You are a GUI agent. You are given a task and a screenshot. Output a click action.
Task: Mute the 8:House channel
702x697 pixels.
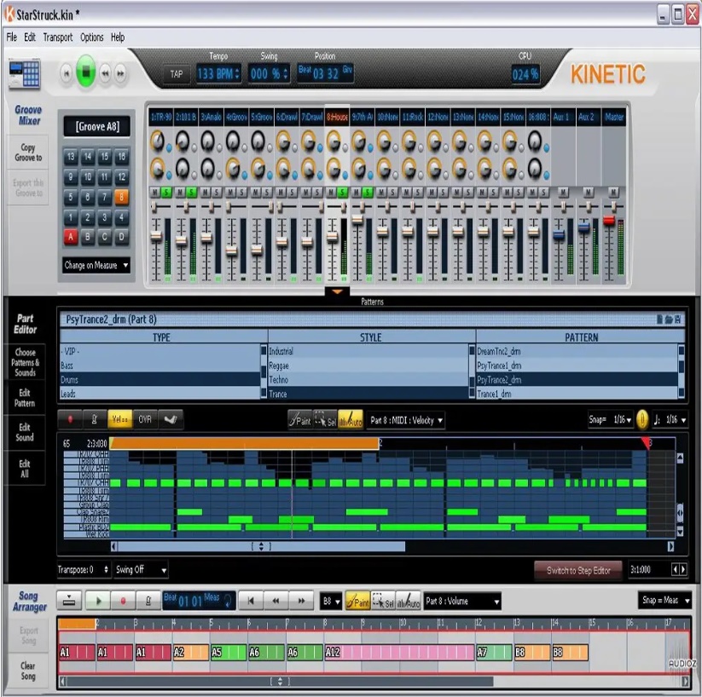pyautogui.click(x=331, y=193)
